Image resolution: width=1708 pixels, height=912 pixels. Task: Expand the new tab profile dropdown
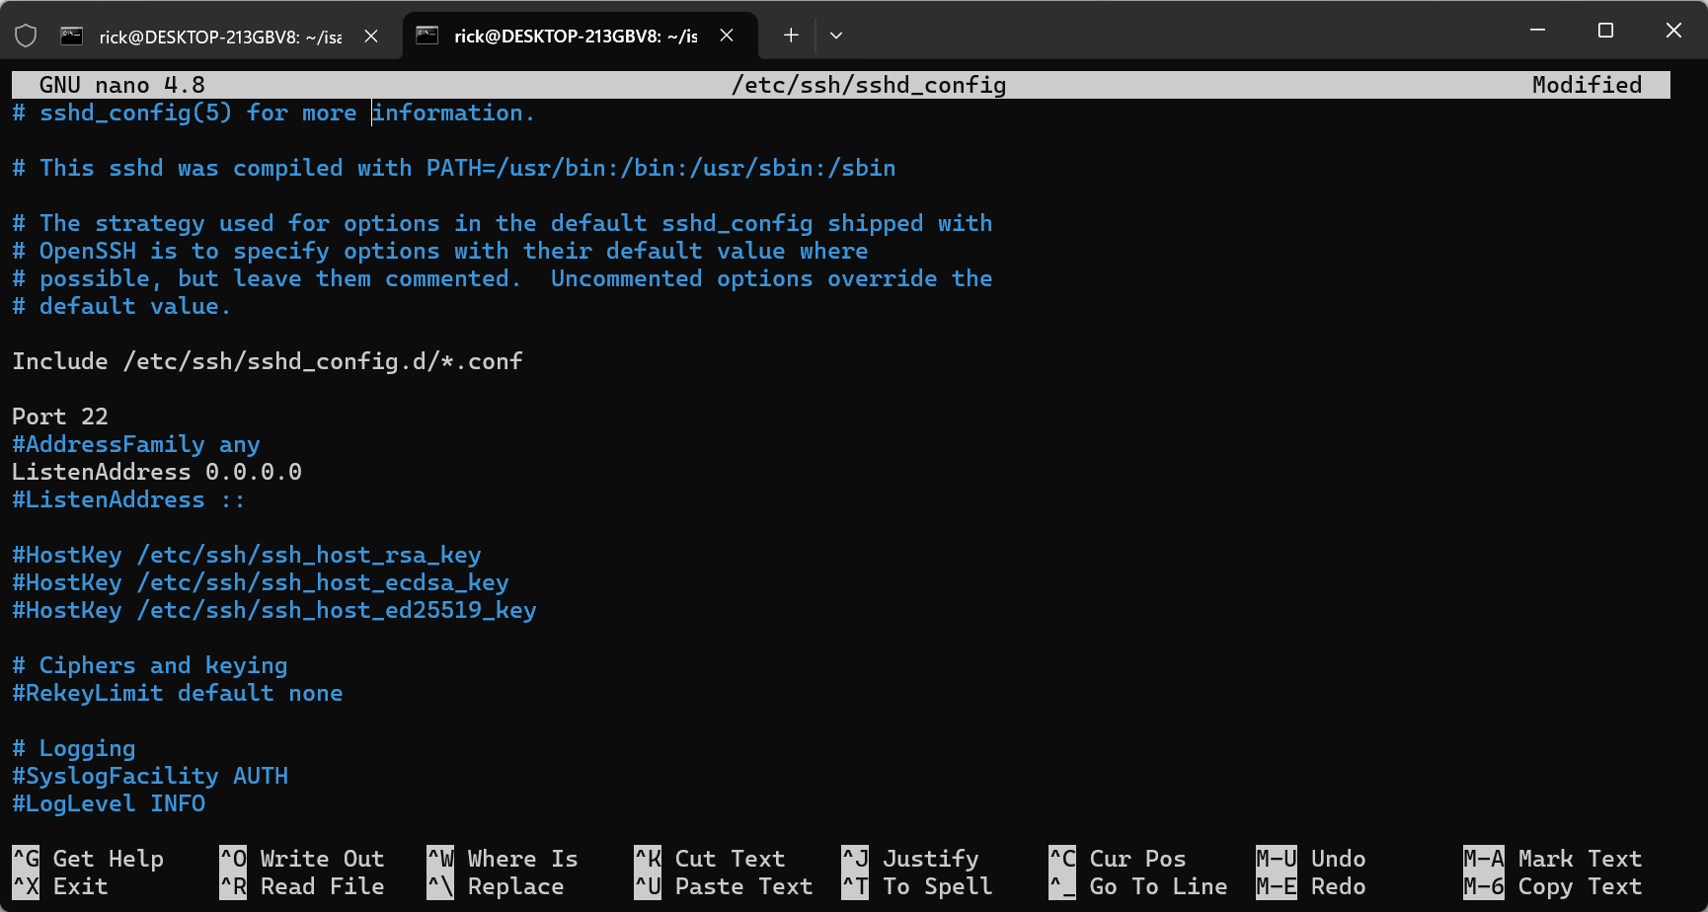[x=836, y=36]
